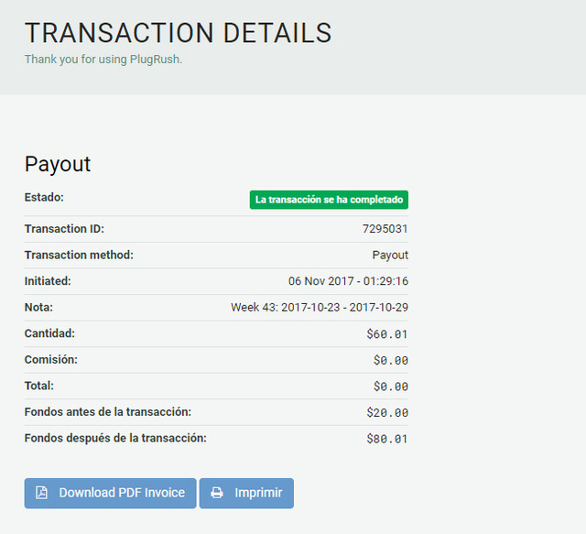Select the Transaction ID number 7295031
The height and width of the screenshot is (534, 586).
click(x=385, y=229)
